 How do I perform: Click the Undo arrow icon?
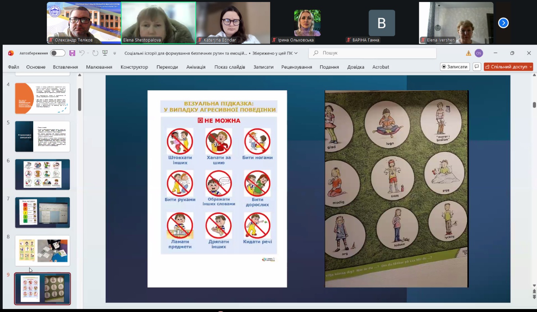click(82, 53)
